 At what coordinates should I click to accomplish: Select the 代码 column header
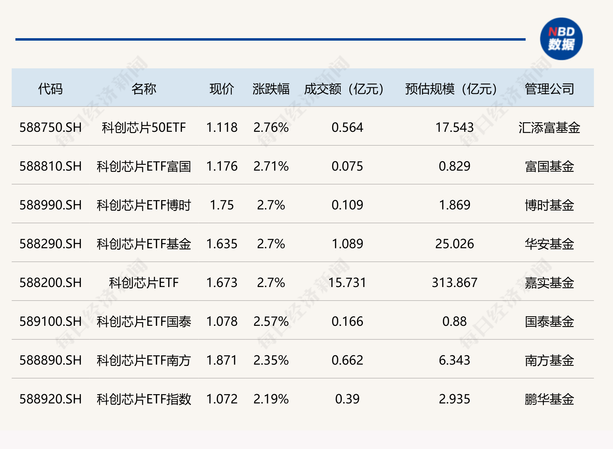(51, 89)
